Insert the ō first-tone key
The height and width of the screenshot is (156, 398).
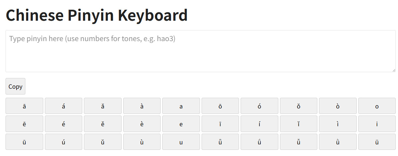point(220,106)
